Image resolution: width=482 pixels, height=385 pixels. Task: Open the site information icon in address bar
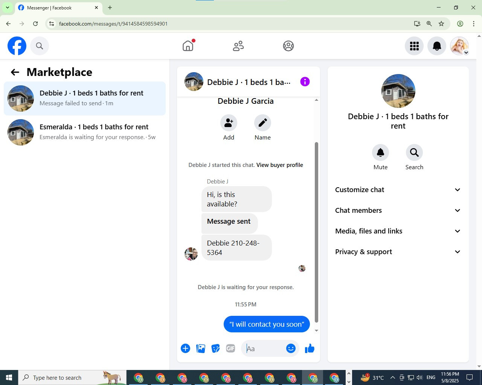click(52, 24)
